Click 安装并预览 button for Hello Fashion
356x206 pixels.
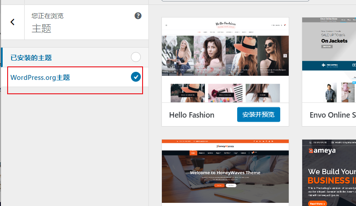pos(259,114)
